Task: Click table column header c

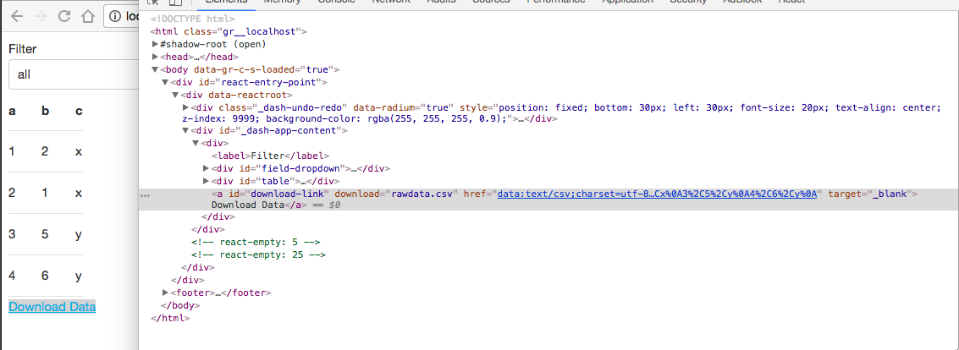Action: pos(78,112)
